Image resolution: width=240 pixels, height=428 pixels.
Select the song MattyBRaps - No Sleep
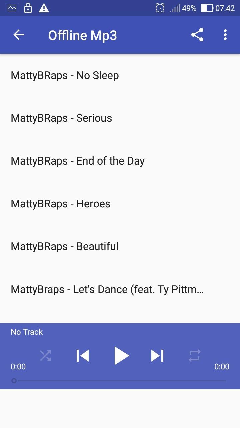120,76
